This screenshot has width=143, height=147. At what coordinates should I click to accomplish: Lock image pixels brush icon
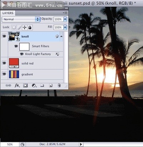pyautogui.click(x=19, y=28)
